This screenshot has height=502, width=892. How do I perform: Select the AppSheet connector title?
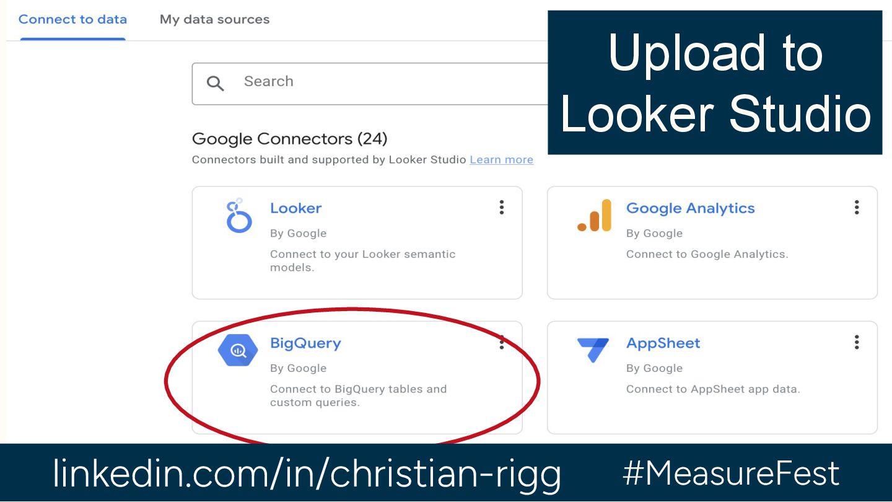pyautogui.click(x=663, y=343)
